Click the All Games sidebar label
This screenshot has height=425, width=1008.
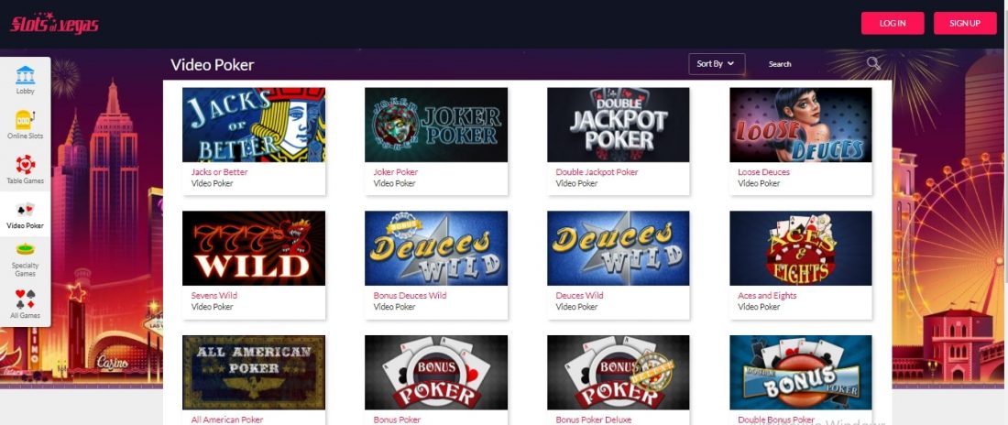25,316
